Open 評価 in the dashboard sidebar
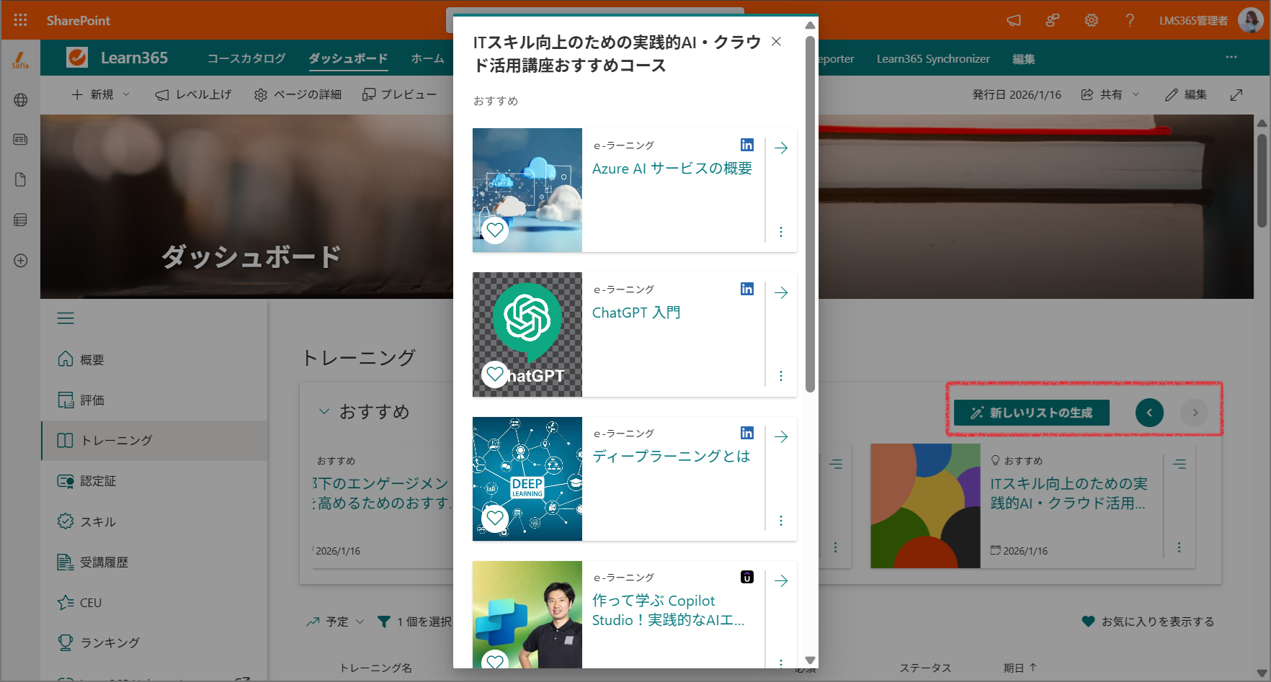 coord(154,400)
